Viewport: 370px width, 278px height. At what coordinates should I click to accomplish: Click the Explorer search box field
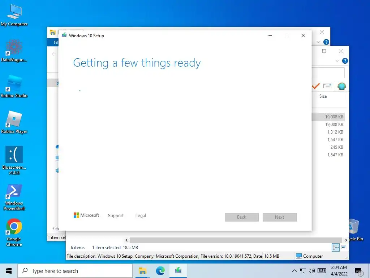(x=328, y=72)
